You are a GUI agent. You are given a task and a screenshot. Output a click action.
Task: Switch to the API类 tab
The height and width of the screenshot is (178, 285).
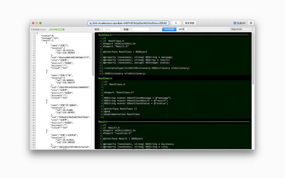182,29
